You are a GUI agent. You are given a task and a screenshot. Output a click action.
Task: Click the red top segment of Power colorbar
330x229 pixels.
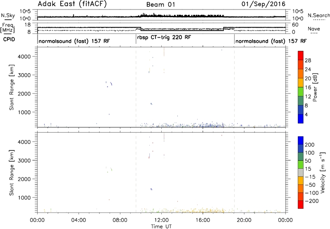[301, 55]
